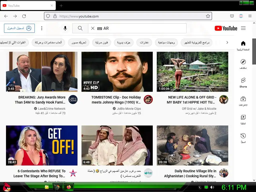This screenshot has height=192, width=256.
Task: Open the JoBlo Movie Clips channel link
Action: tap(129, 108)
